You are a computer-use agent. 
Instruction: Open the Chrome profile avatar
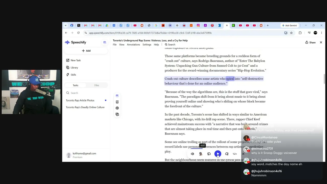point(315,33)
